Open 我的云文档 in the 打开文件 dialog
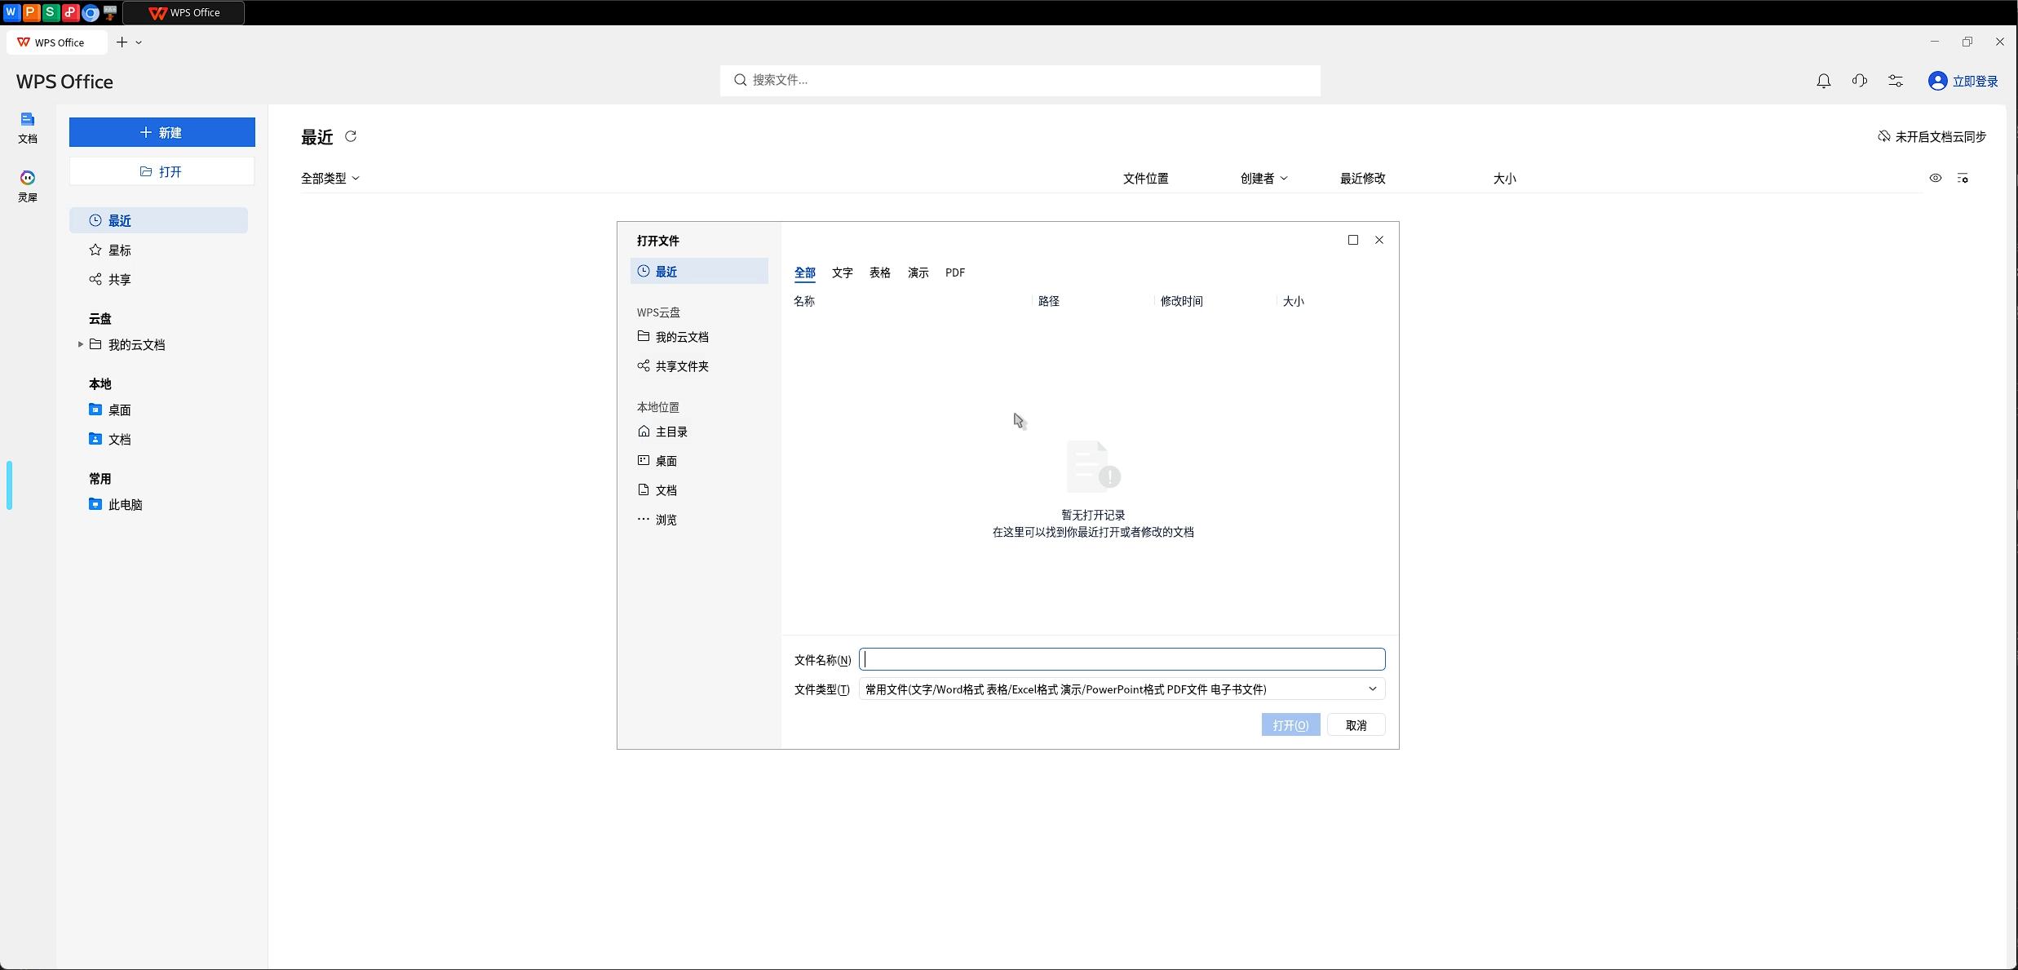Image resolution: width=2018 pixels, height=970 pixels. click(699, 336)
